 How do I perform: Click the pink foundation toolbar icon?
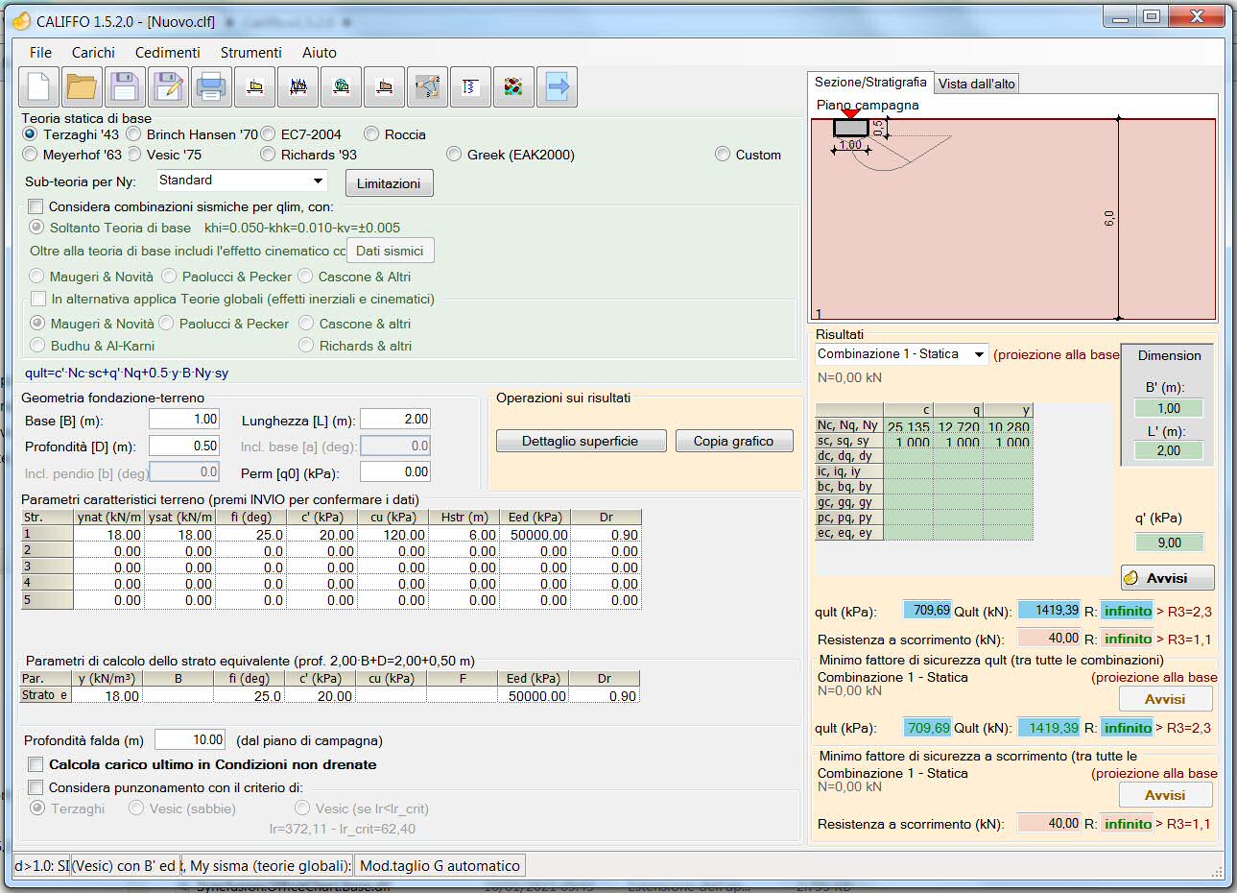click(x=384, y=86)
